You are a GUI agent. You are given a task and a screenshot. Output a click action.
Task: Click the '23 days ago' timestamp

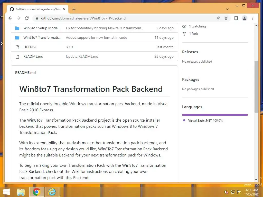164,56
